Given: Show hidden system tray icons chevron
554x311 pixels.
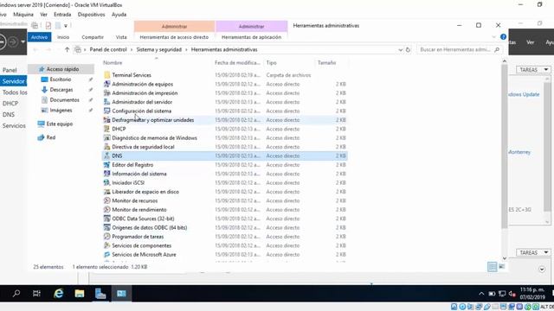Looking at the screenshot, I should tap(481, 294).
